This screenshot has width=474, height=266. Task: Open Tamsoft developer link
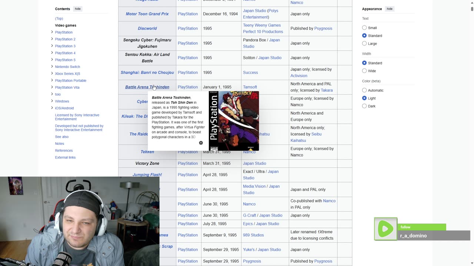[x=250, y=87]
